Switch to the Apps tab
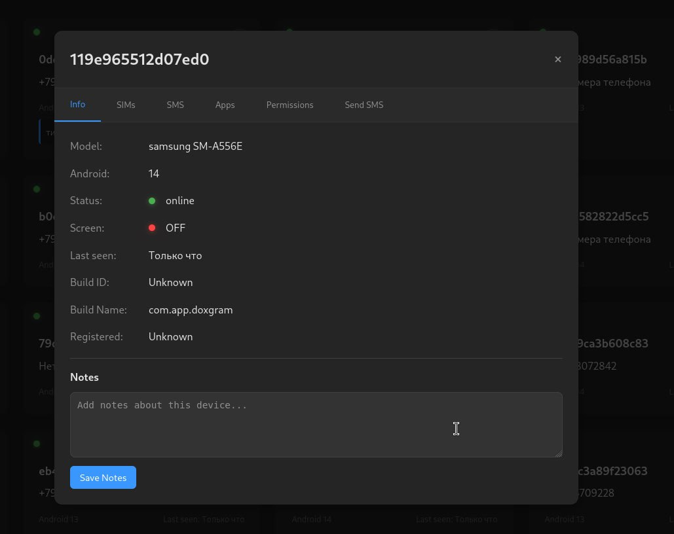This screenshot has width=674, height=534. pos(225,105)
